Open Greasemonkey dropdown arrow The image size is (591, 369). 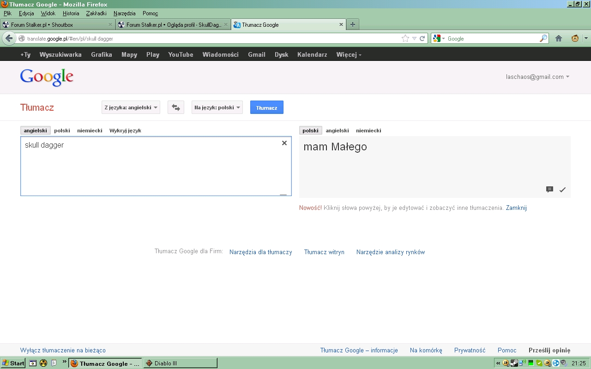(x=586, y=39)
